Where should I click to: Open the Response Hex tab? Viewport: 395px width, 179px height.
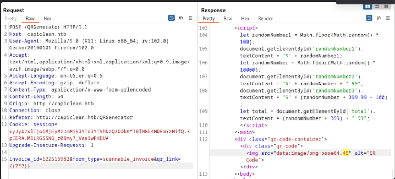pyautogui.click(x=245, y=18)
